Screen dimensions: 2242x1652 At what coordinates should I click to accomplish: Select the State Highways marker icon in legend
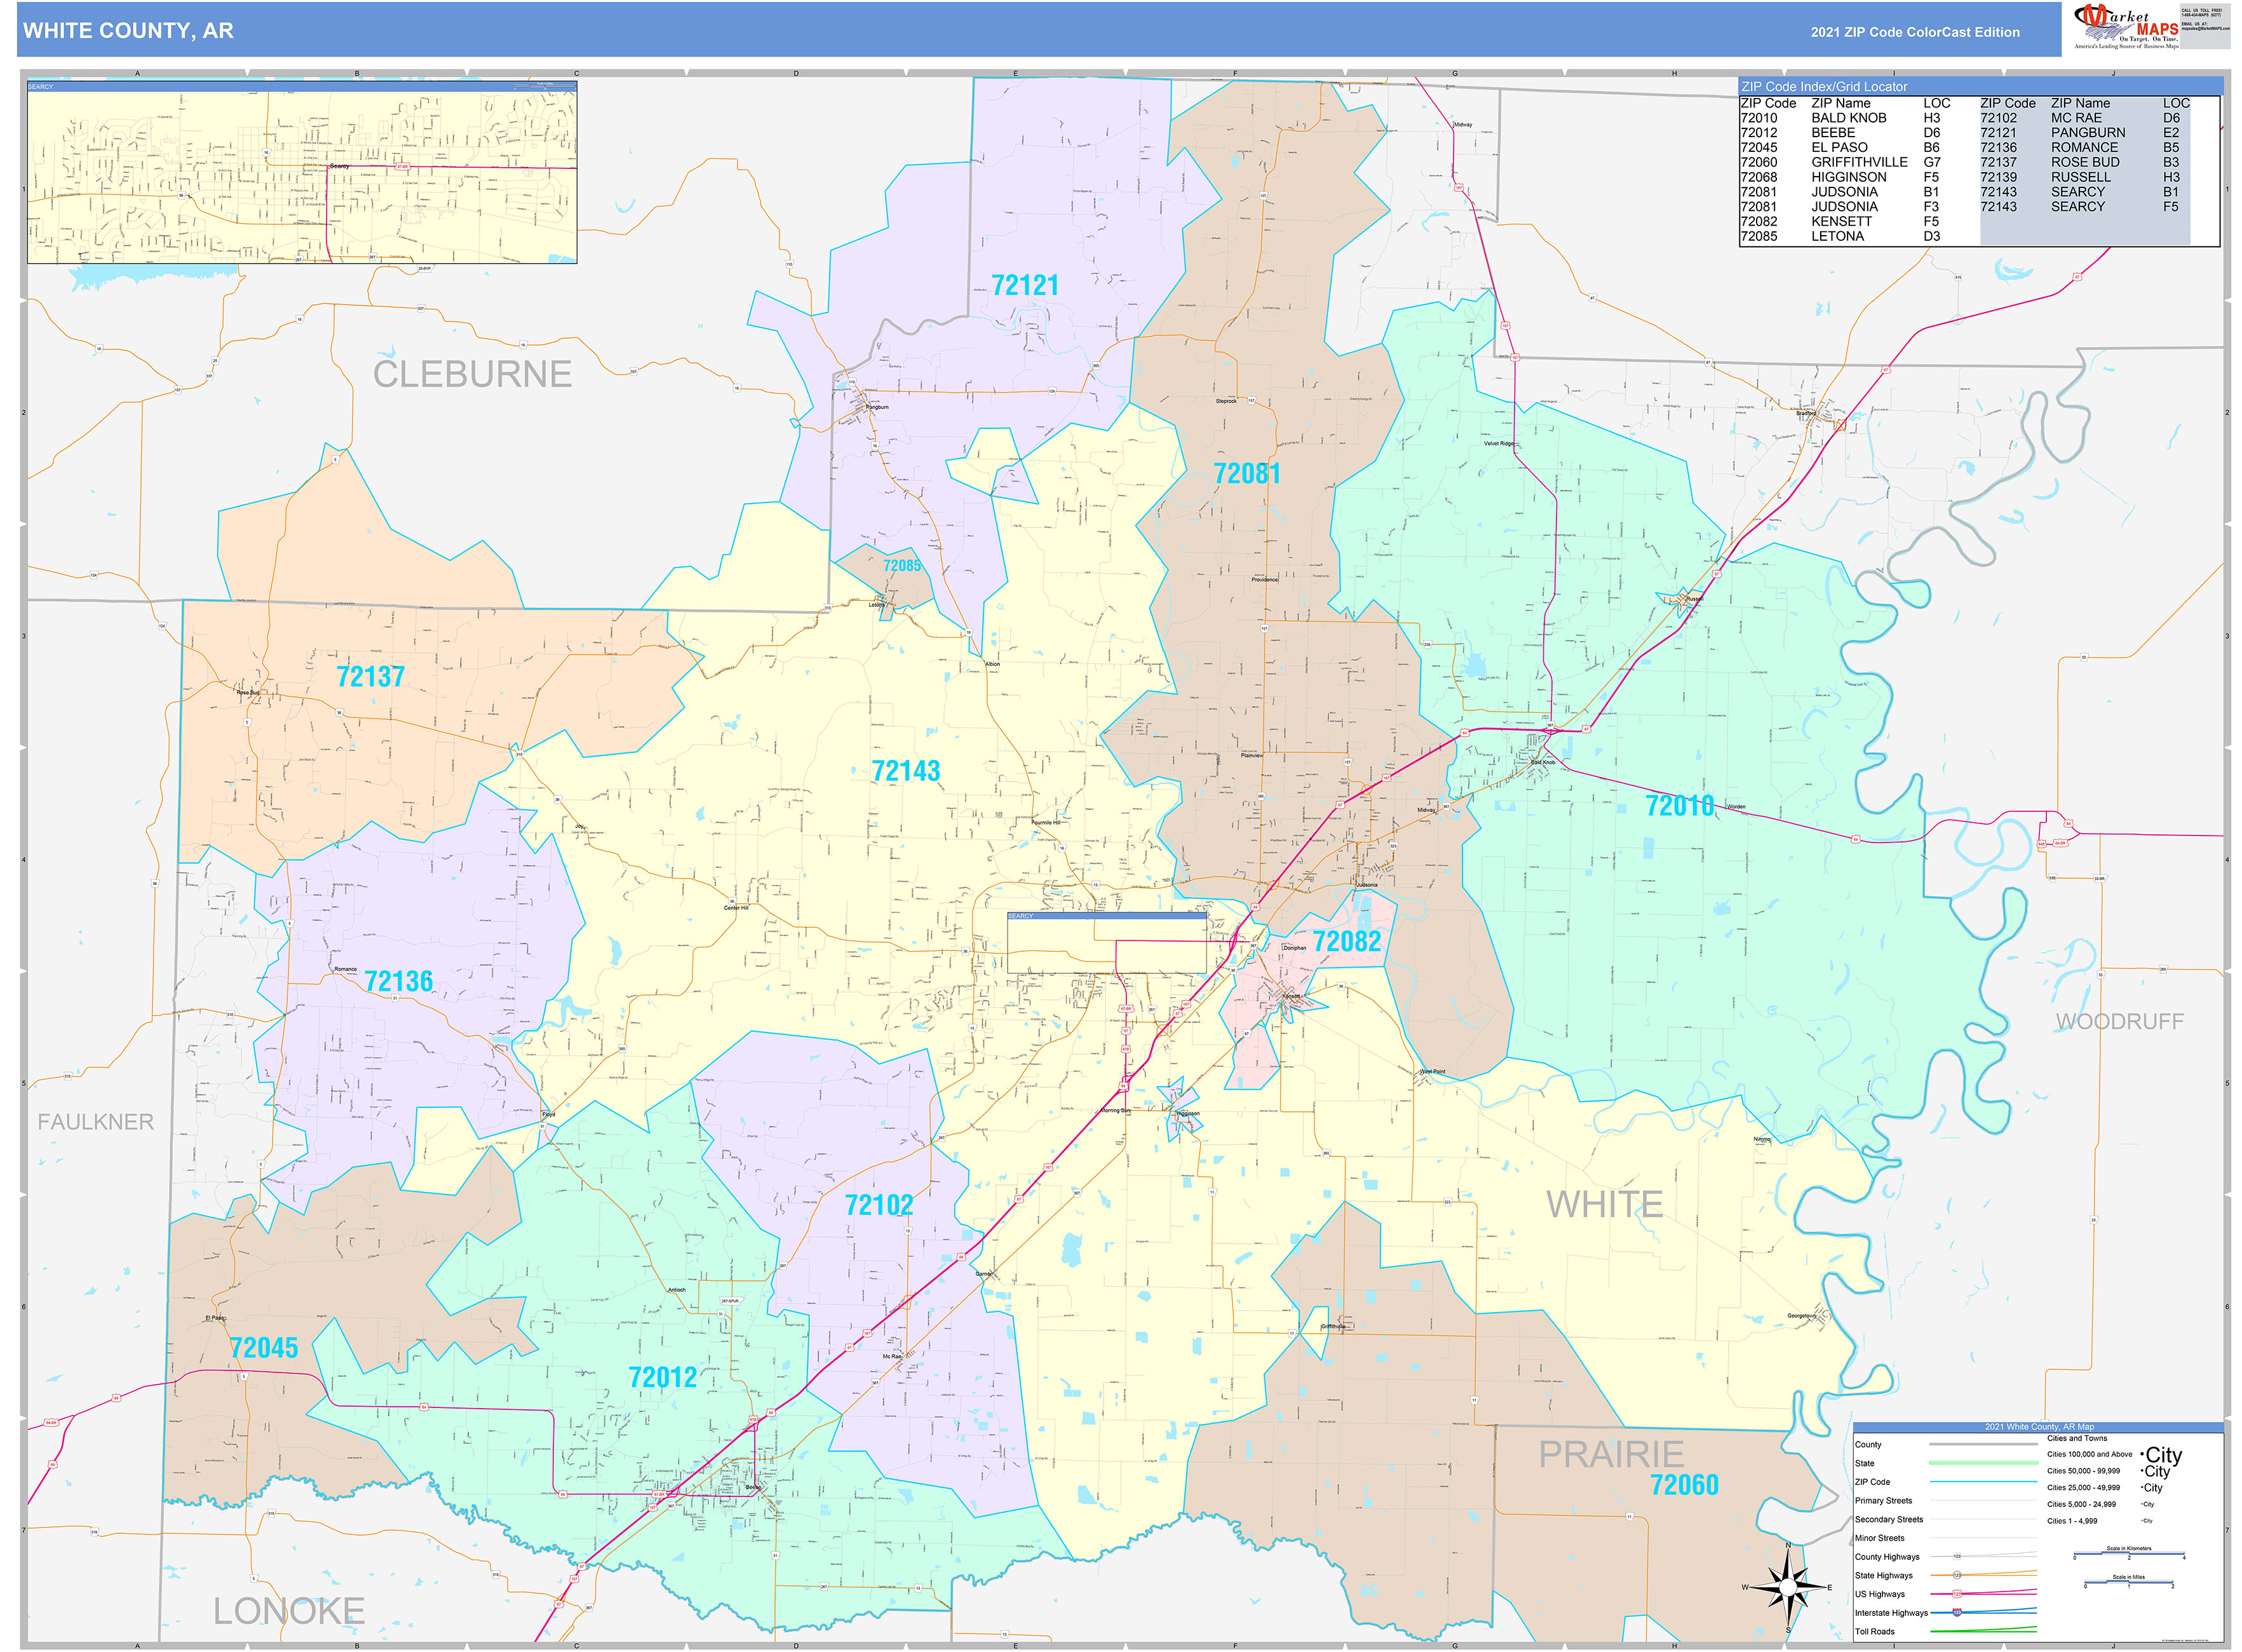1957,1576
